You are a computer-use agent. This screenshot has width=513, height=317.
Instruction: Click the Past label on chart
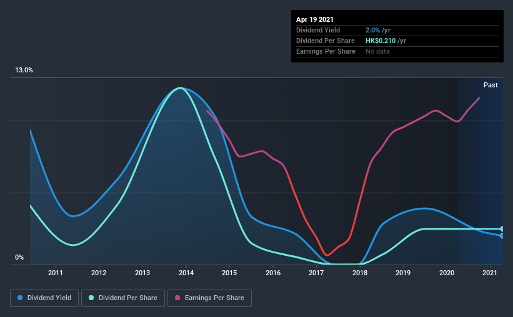[x=491, y=85]
